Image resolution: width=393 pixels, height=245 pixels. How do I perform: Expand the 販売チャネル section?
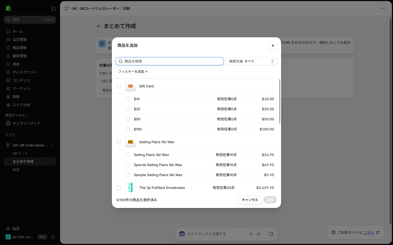17,115
